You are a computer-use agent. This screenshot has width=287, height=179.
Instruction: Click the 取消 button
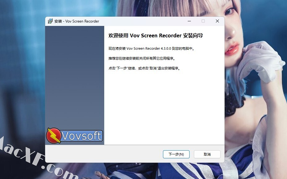207,154
